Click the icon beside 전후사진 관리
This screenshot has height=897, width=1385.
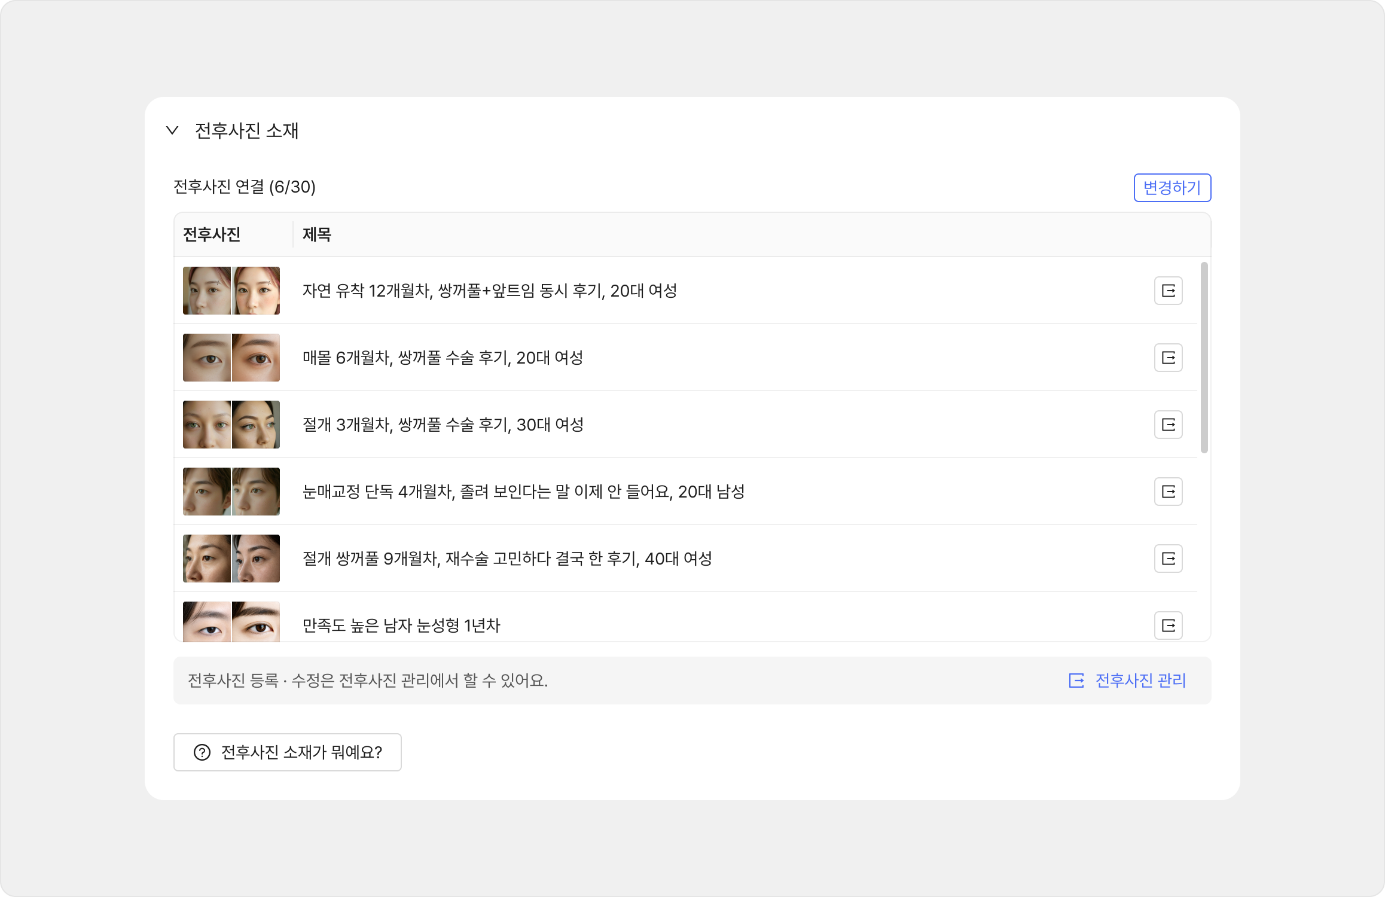tap(1076, 681)
